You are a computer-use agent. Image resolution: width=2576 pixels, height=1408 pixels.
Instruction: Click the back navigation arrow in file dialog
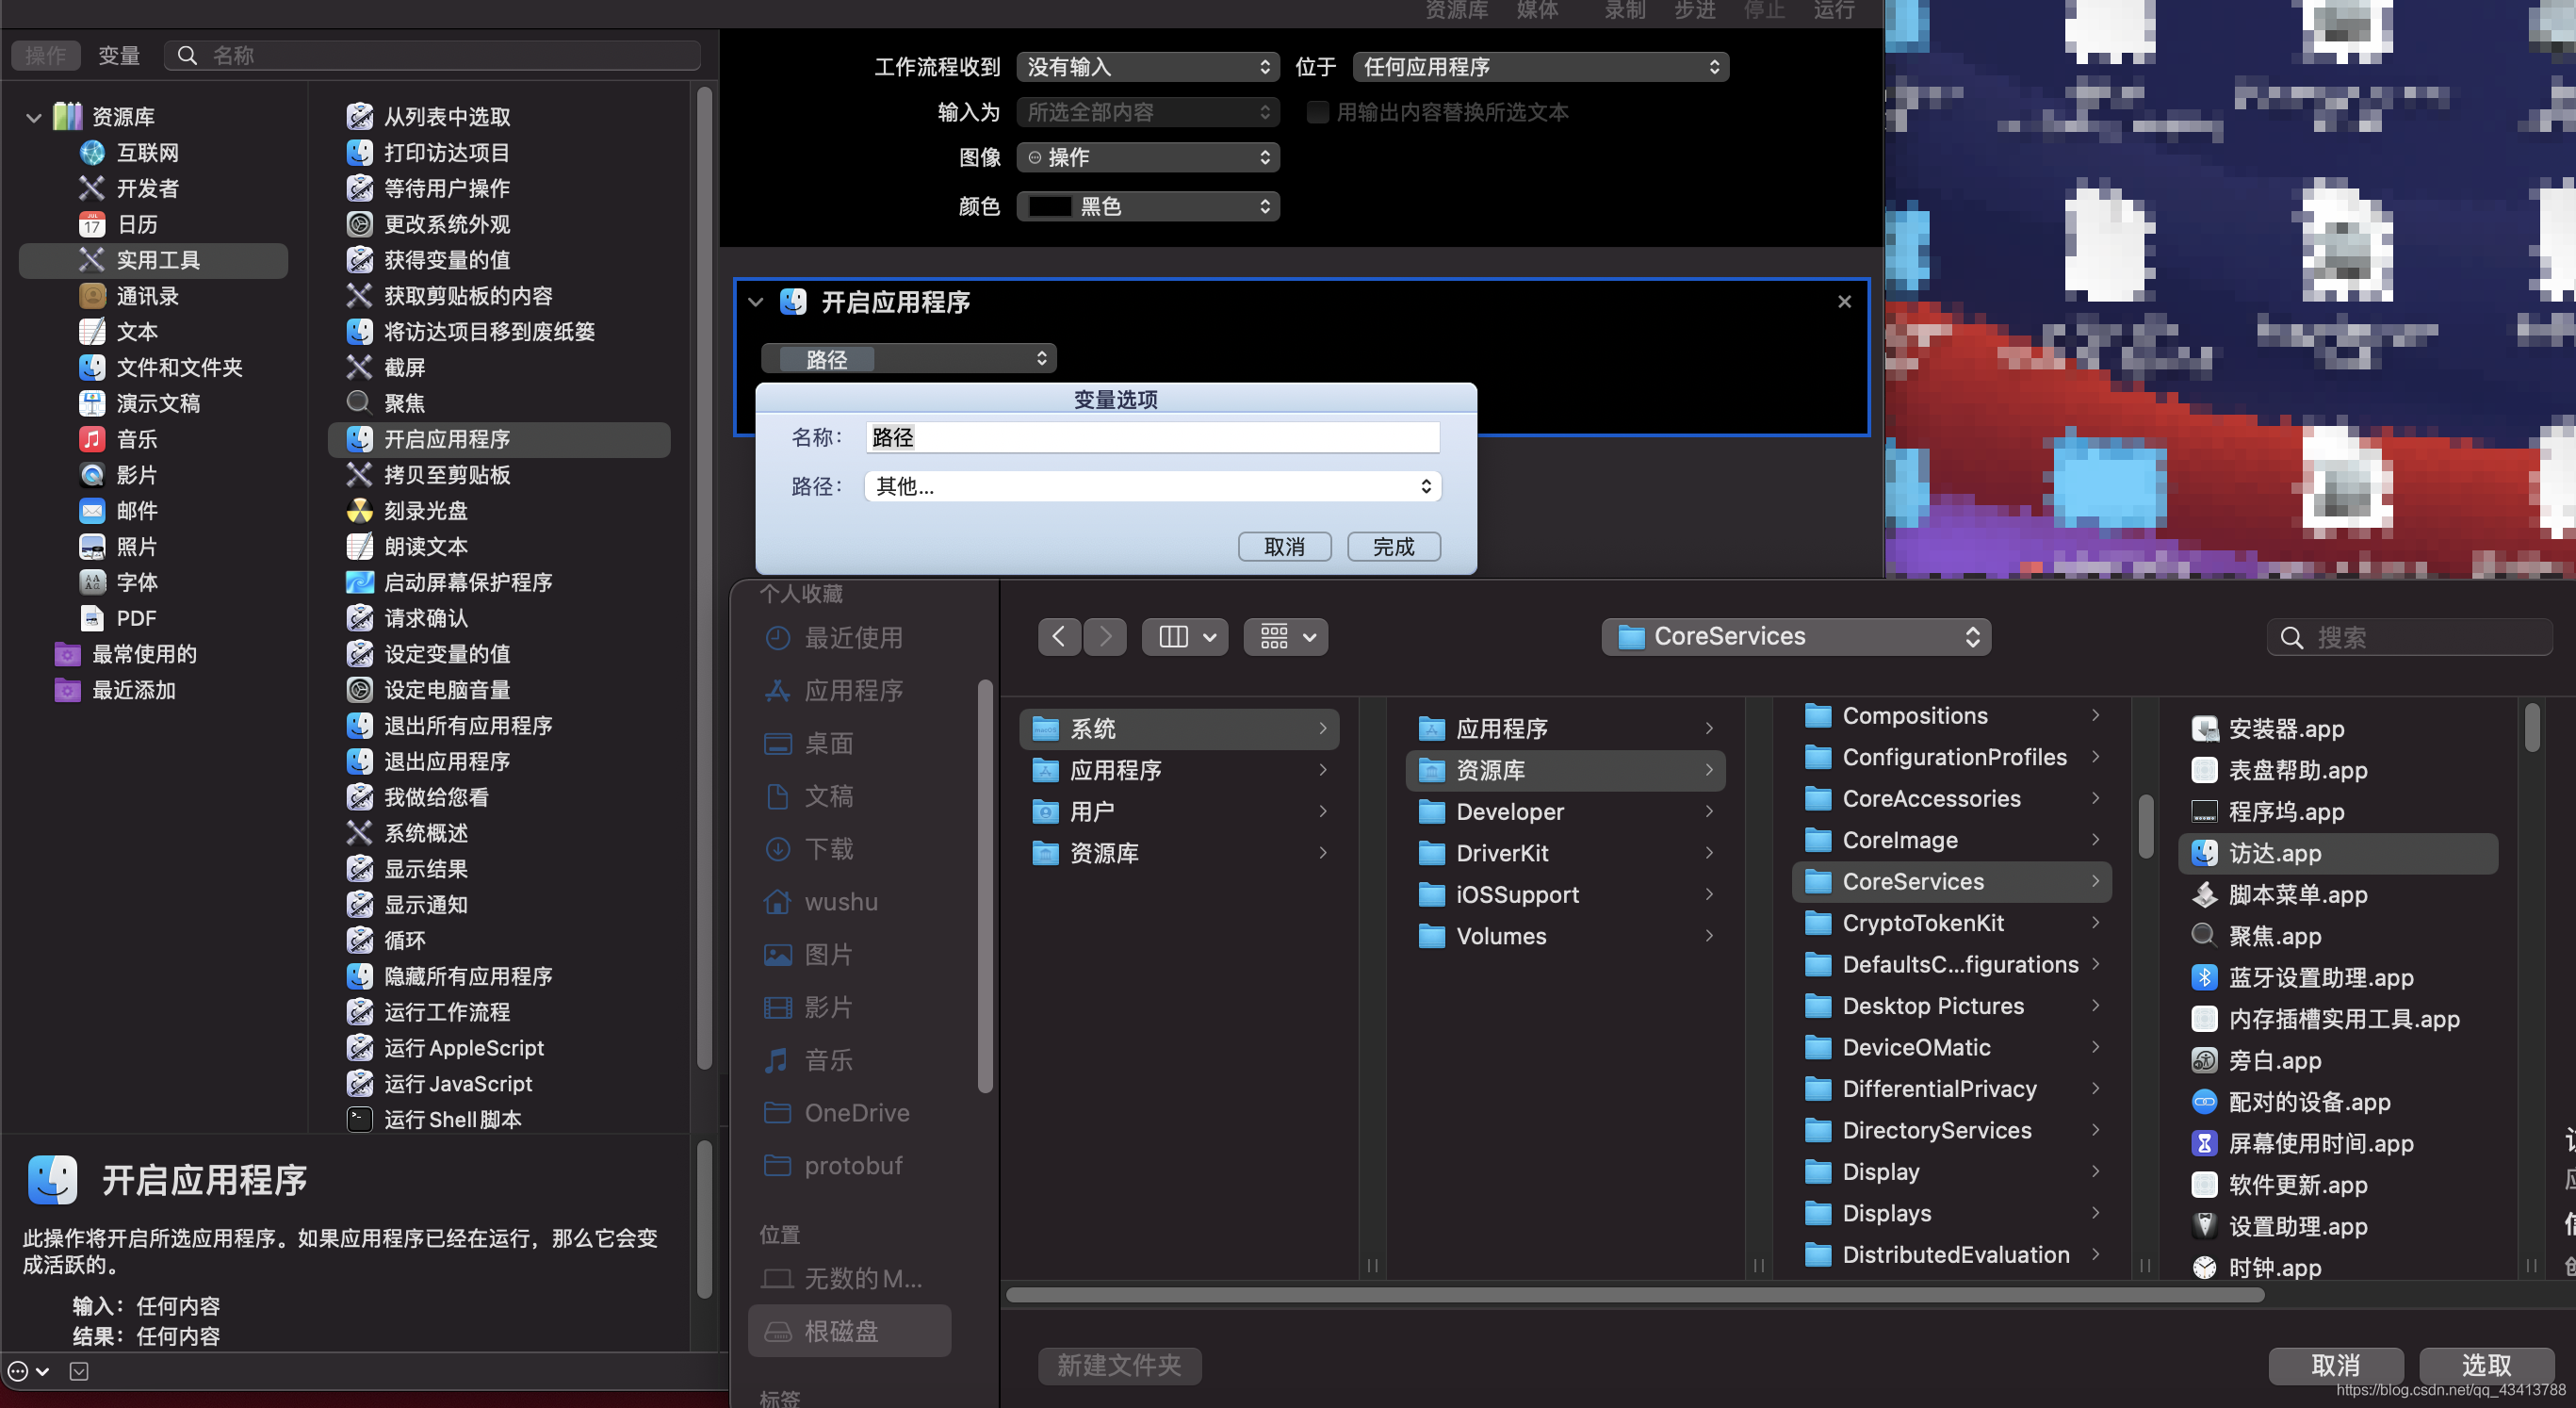(x=1058, y=637)
